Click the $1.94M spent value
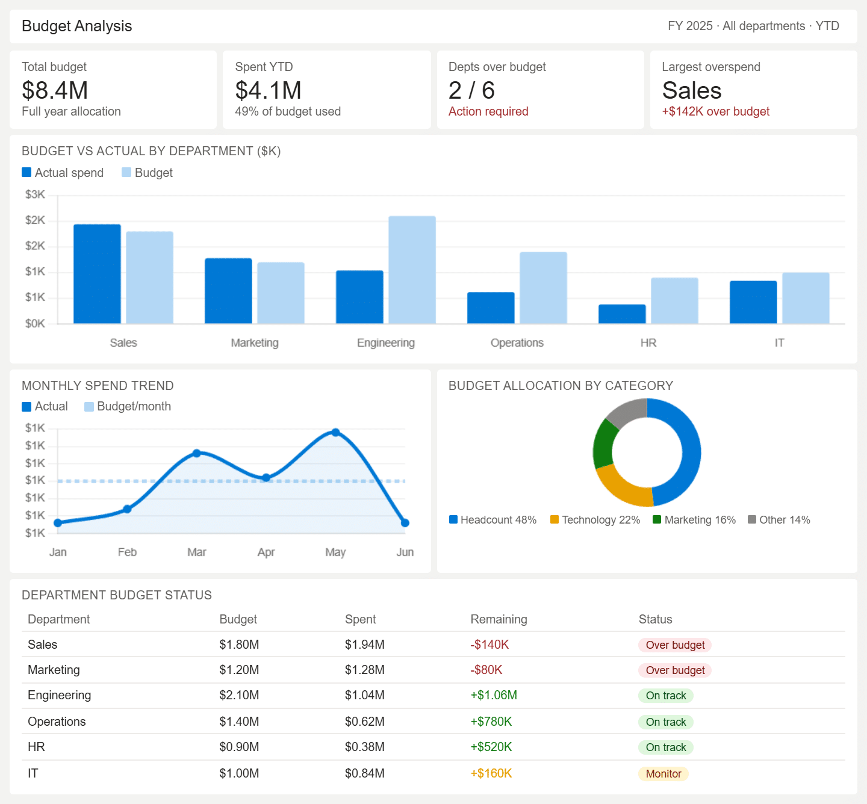Viewport: 867px width, 804px height. (x=365, y=645)
